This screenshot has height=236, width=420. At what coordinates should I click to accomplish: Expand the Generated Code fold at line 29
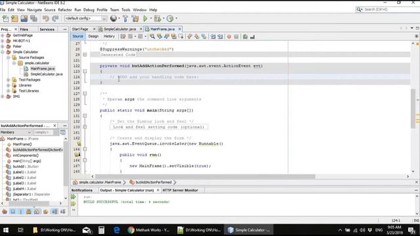[85, 54]
